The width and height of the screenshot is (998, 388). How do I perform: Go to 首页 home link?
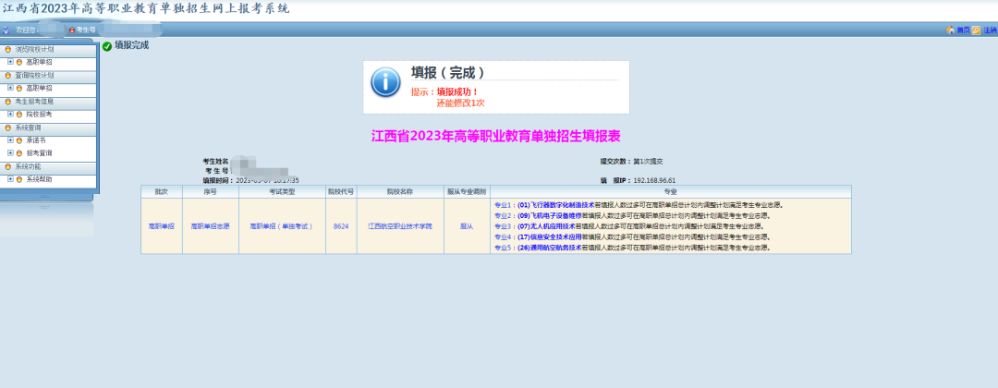point(963,30)
